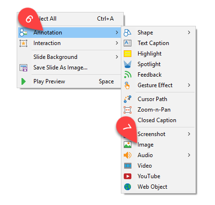Expand the Audio submenu arrow
215x205 pixels.
pyautogui.click(x=189, y=155)
